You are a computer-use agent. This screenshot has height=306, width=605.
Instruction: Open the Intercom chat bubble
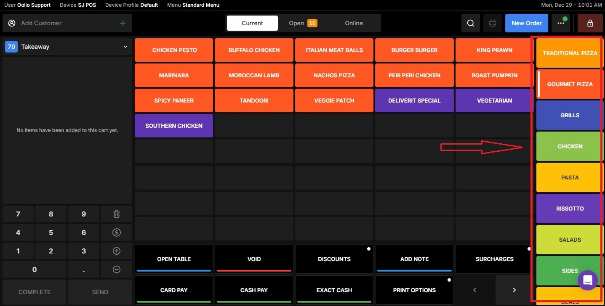tap(587, 280)
